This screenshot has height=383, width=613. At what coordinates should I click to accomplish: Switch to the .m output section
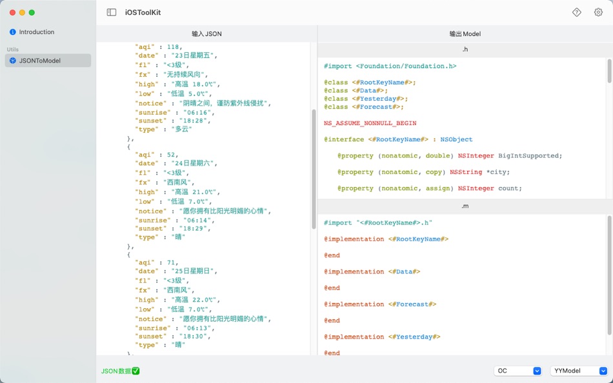[x=464, y=206]
